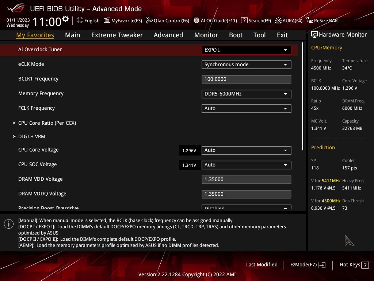Select FCLK Frequency row label
The height and width of the screenshot is (281, 374).
pos(37,108)
